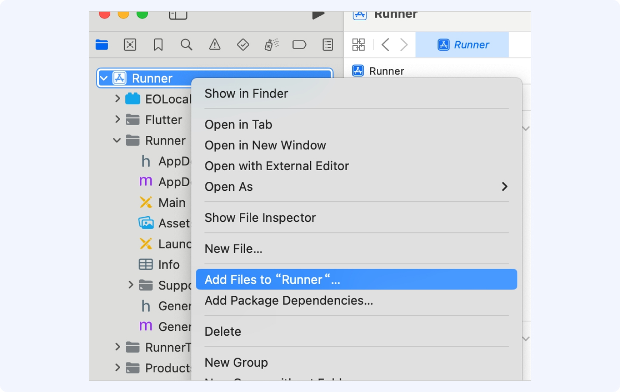Viewport: 620px width, 392px height.
Task: Click the Supporting Files folder icon
Action: pyautogui.click(x=146, y=285)
